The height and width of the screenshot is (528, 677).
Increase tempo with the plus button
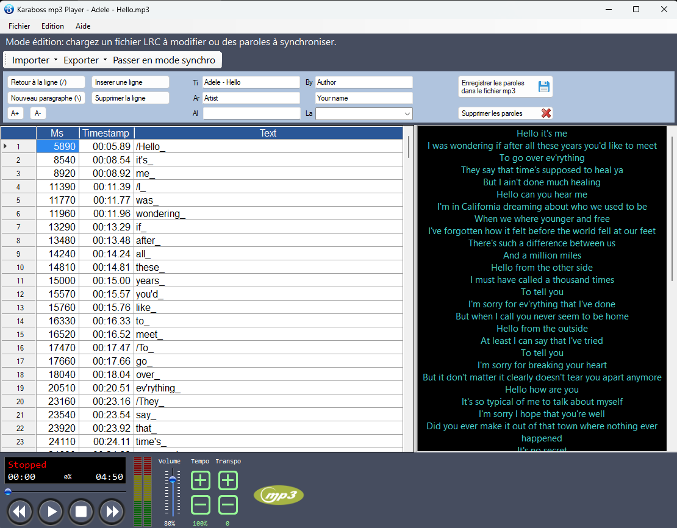point(201,480)
